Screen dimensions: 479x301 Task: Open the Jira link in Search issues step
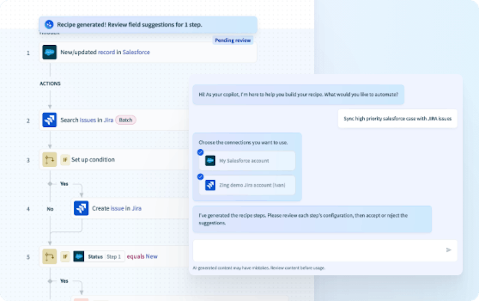(x=109, y=120)
